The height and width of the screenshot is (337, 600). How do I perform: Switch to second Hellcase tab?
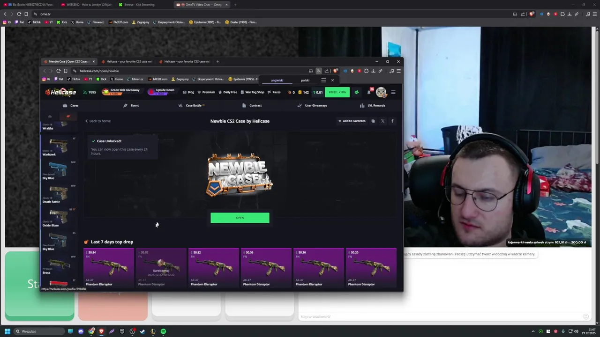(128, 61)
